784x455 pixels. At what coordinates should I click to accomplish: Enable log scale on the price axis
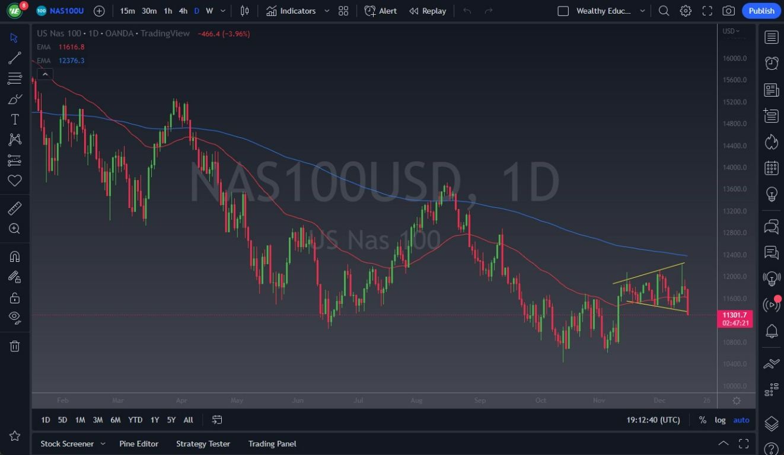pos(720,420)
